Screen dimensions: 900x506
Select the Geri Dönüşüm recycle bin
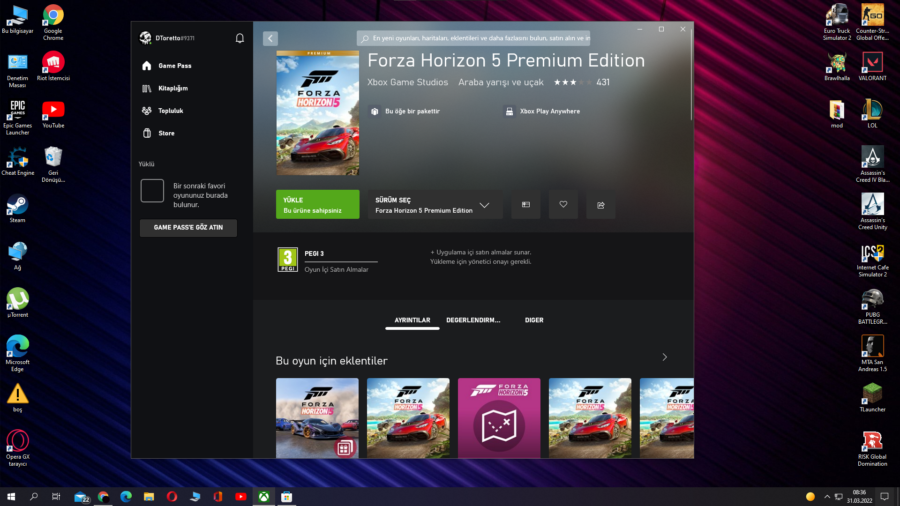tap(53, 164)
